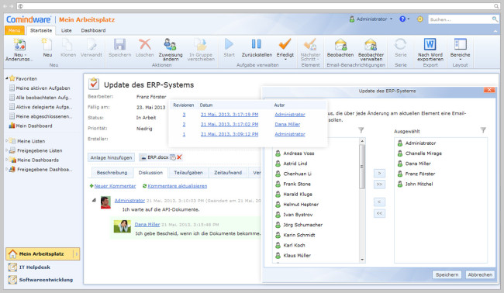This screenshot has height=293, width=504.
Task: Click the Neuer Kommentar link
Action: click(x=115, y=186)
